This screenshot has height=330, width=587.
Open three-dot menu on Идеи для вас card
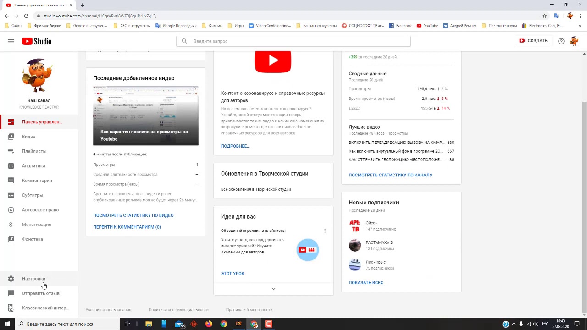[x=325, y=231]
